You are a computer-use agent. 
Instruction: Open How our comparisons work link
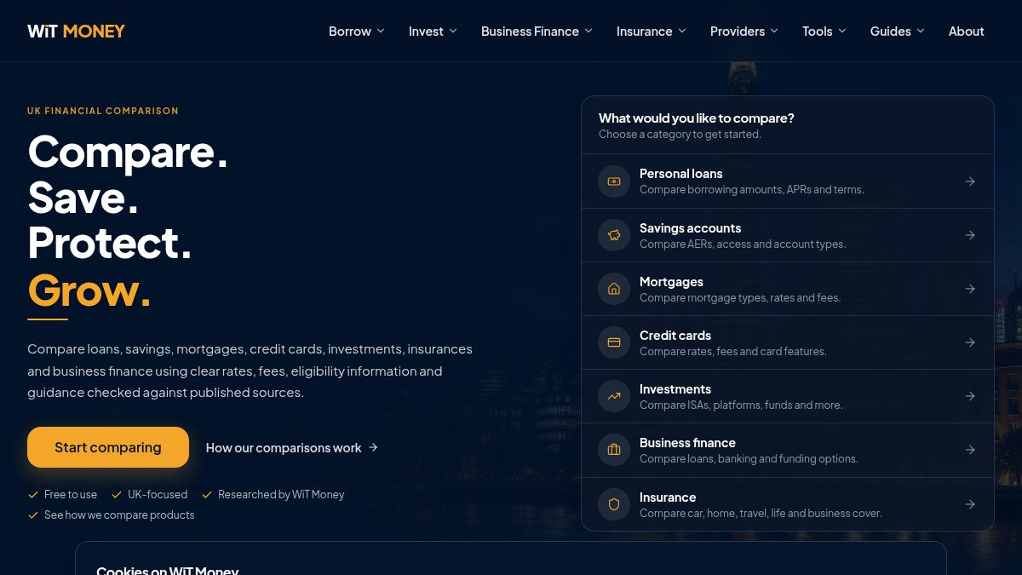coord(292,448)
